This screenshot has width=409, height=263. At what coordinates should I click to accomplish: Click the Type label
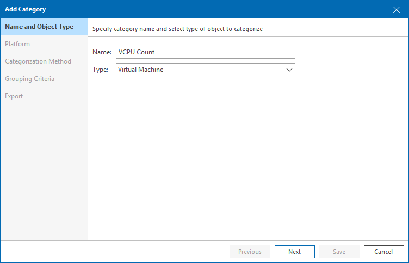pos(101,70)
